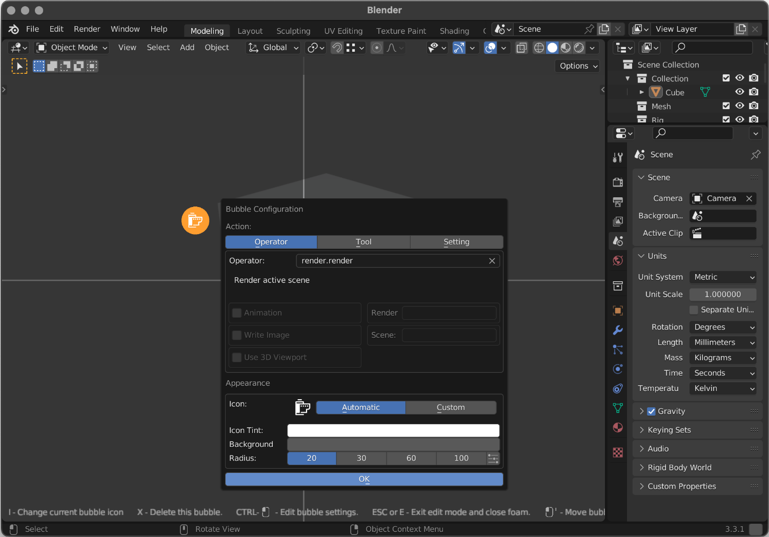The height and width of the screenshot is (537, 769).
Task: Open the World properties globe icon
Action: click(618, 260)
